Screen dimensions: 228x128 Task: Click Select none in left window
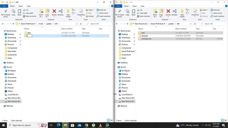[102, 13]
